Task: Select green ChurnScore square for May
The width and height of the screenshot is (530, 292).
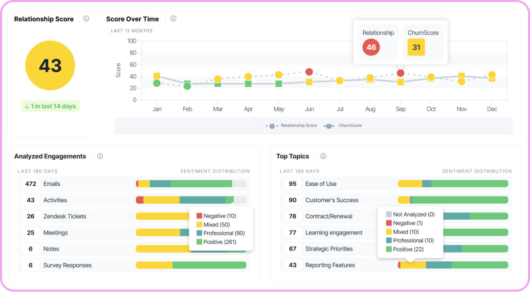Action: pos(279,83)
